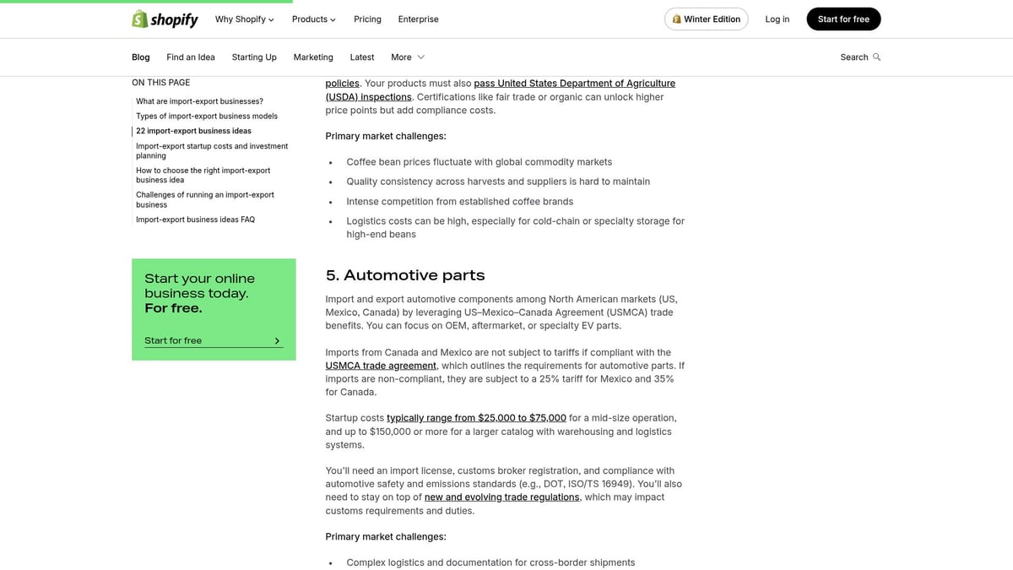The height and width of the screenshot is (570, 1013).
Task: Jump to 22 import-export business ideas section
Action: (194, 131)
